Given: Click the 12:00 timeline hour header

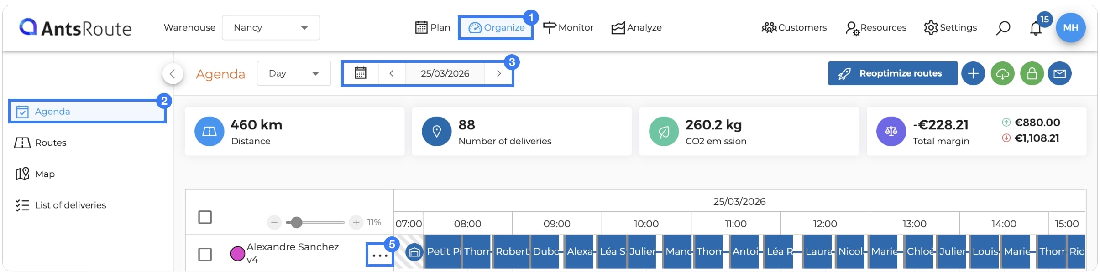Looking at the screenshot, I should 825,224.
